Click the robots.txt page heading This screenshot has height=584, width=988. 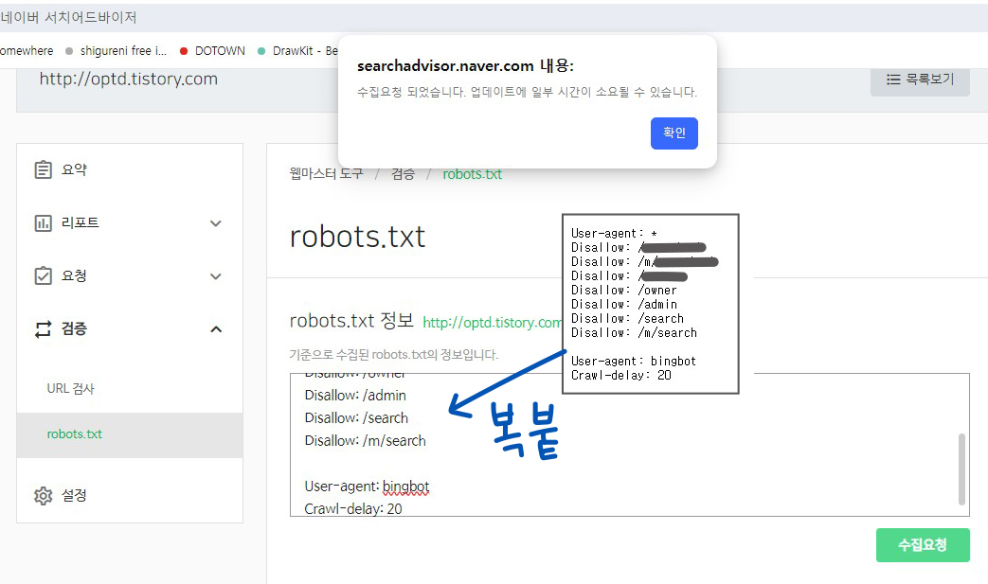[357, 238]
